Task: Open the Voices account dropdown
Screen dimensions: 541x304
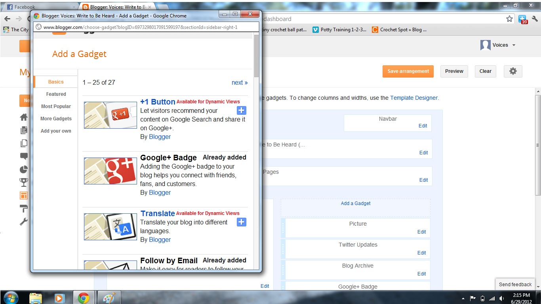Action: 498,45
